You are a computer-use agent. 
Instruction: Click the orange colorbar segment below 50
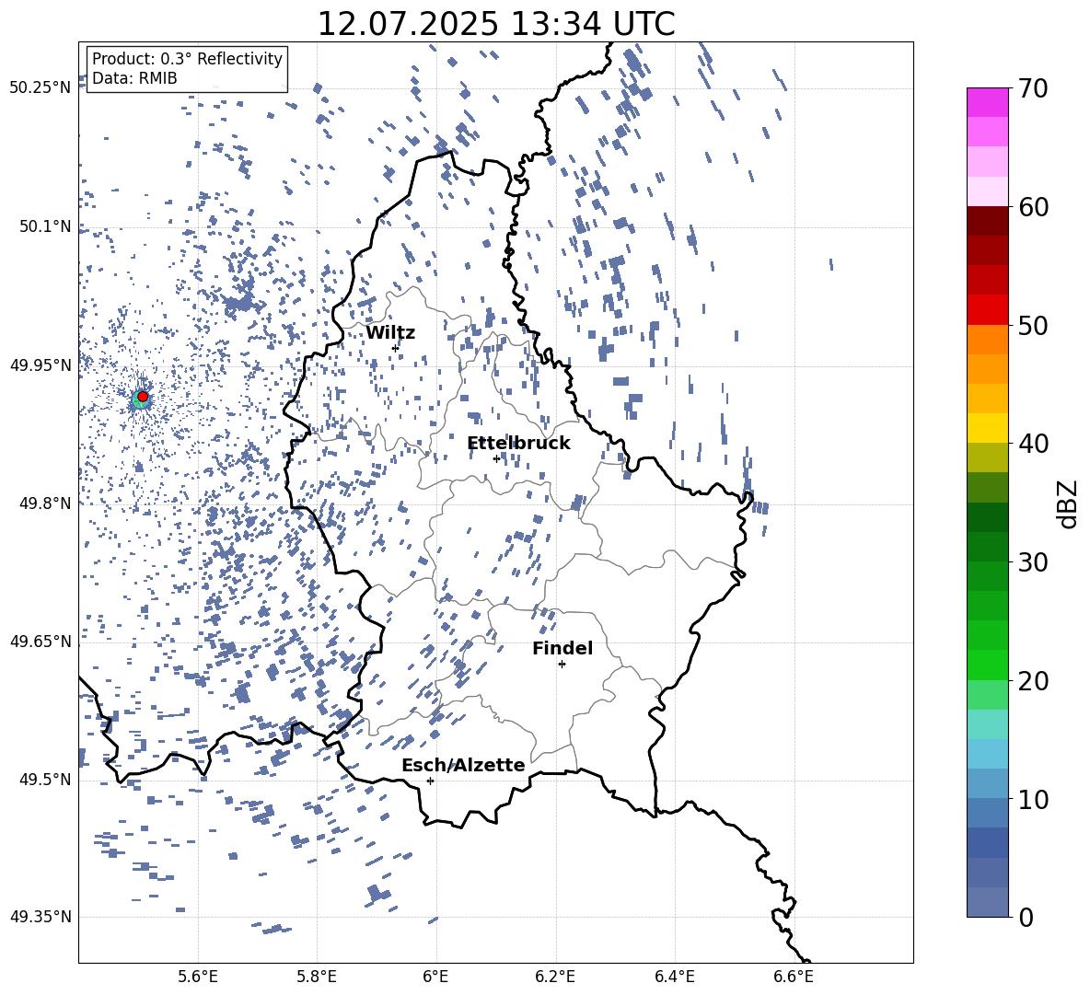988,339
